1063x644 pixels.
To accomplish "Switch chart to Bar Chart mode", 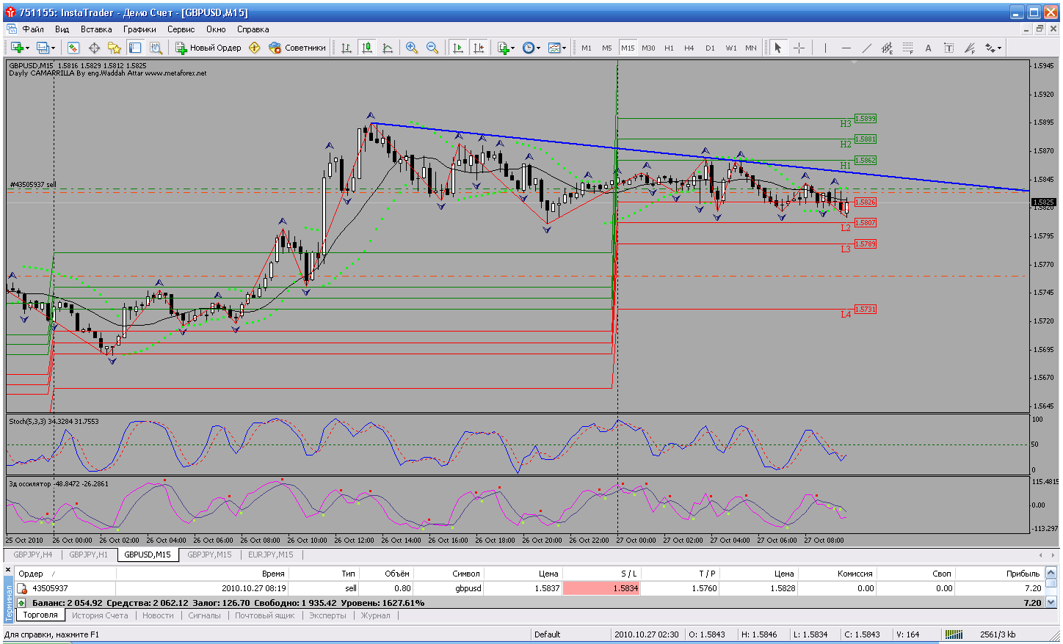I will pos(346,48).
